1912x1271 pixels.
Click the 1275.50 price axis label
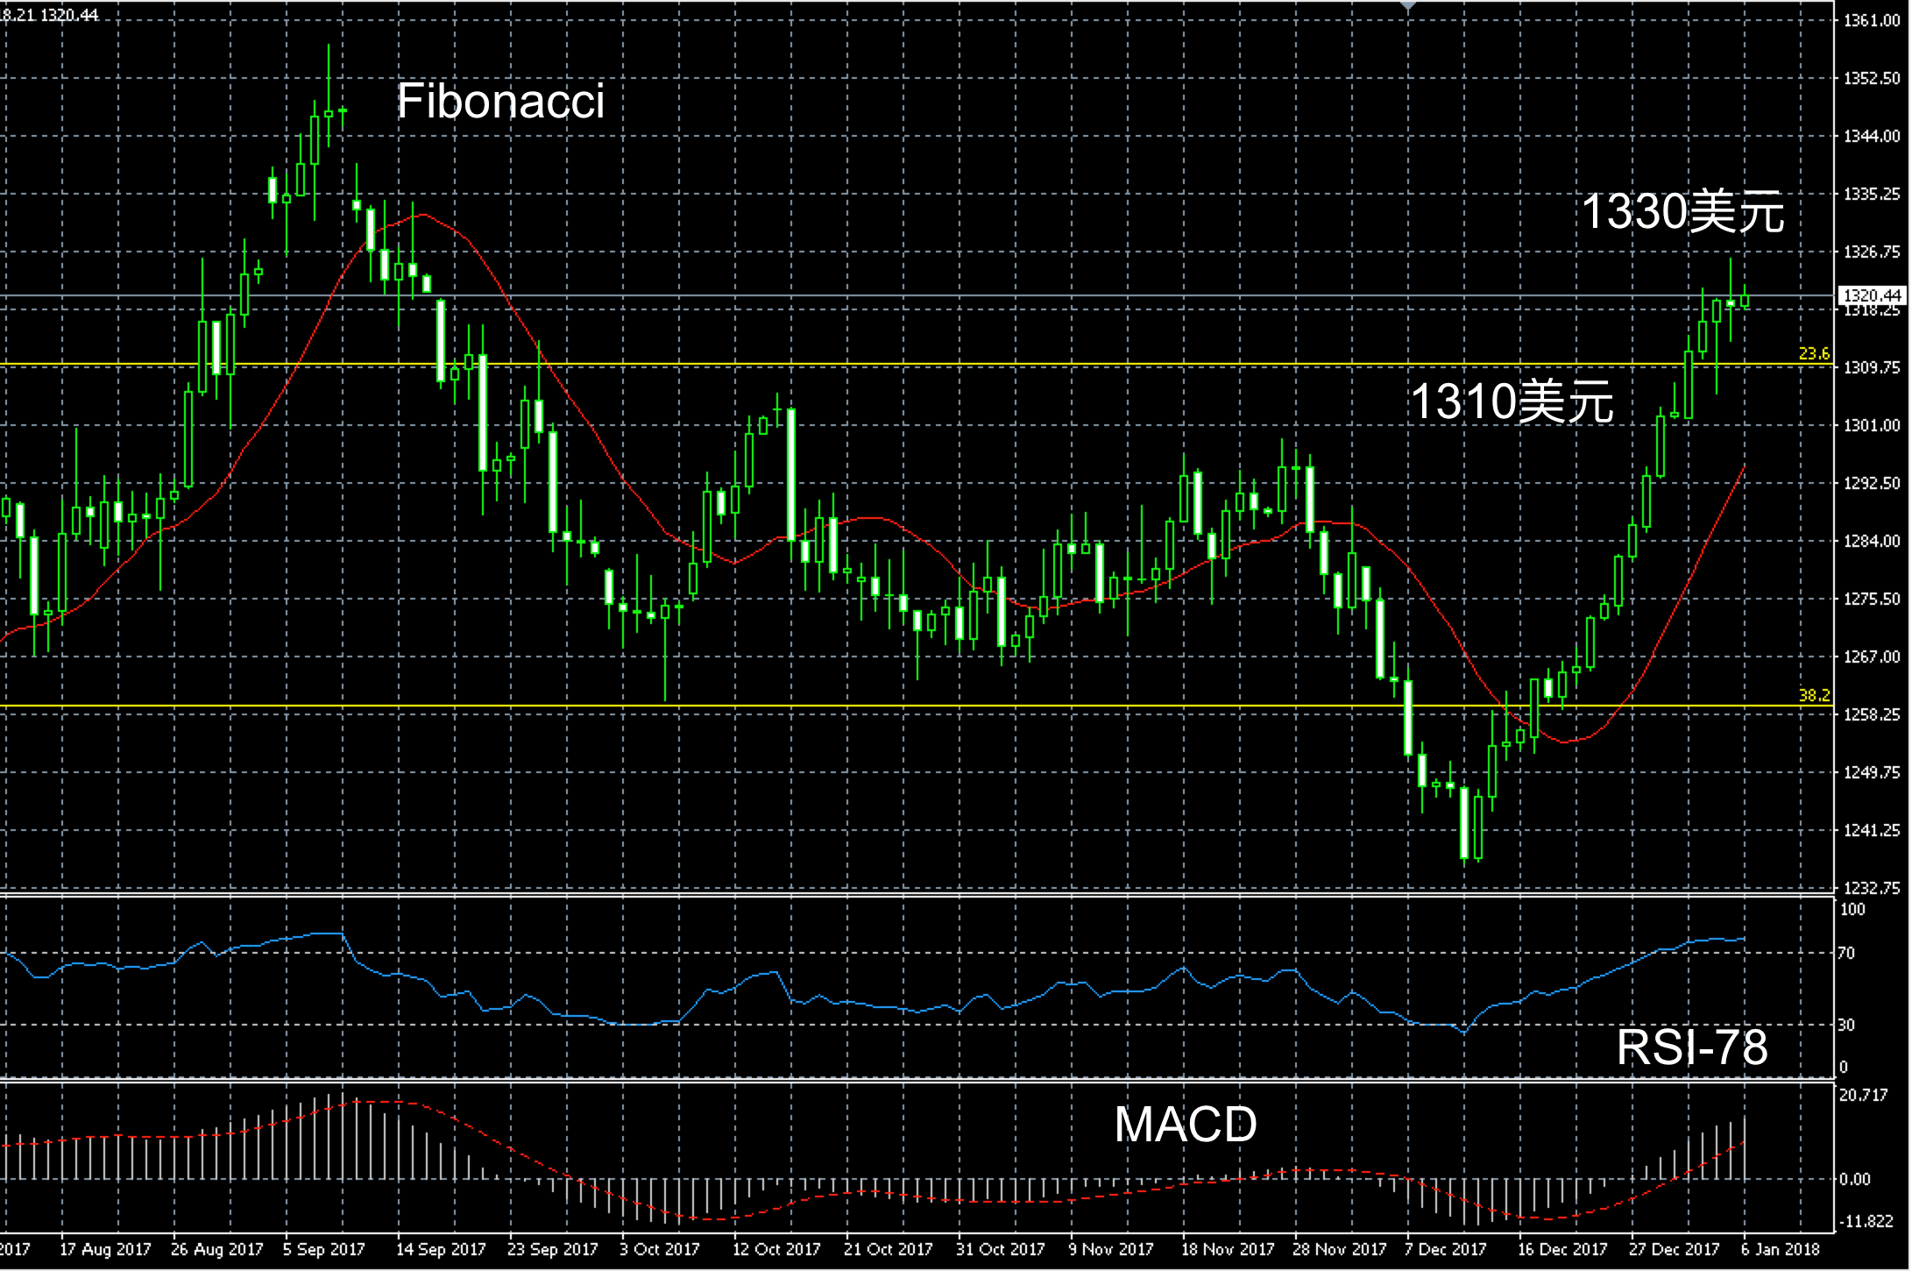[x=1872, y=599]
